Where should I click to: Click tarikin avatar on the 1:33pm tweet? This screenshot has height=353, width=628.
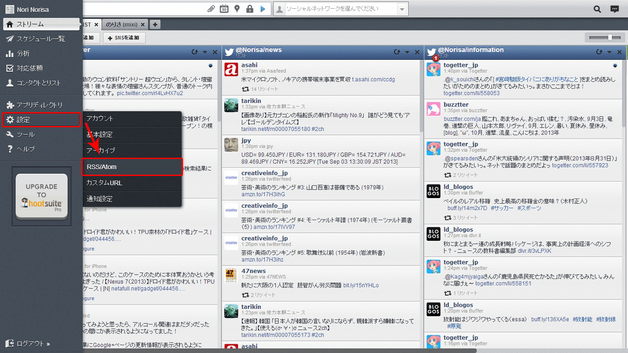[231, 105]
